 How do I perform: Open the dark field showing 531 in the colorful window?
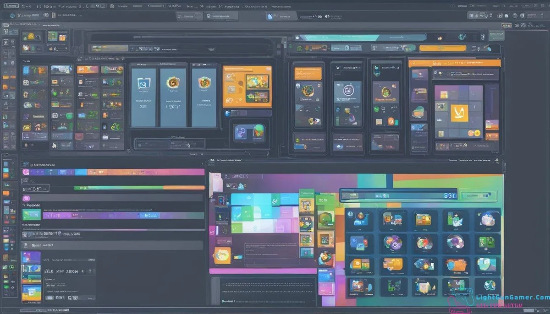point(398,195)
